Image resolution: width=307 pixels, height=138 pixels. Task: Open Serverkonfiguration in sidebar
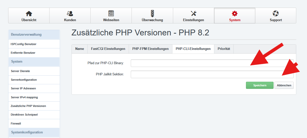pyautogui.click(x=34, y=80)
